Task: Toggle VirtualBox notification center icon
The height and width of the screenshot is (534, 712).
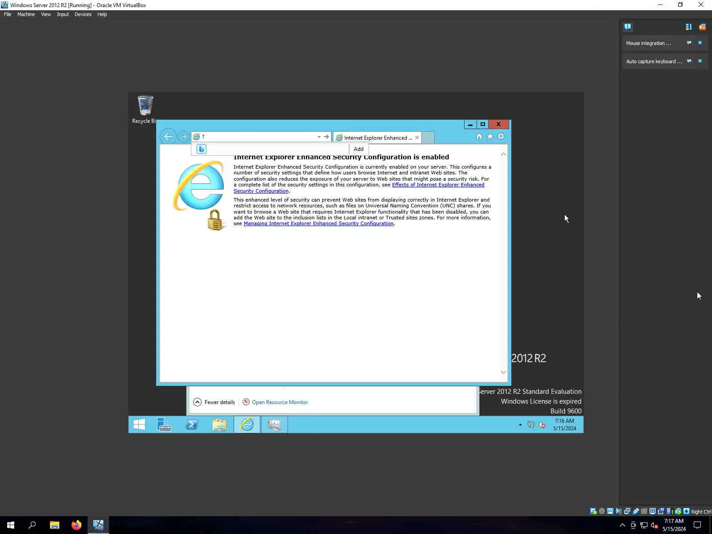Action: pos(627,27)
